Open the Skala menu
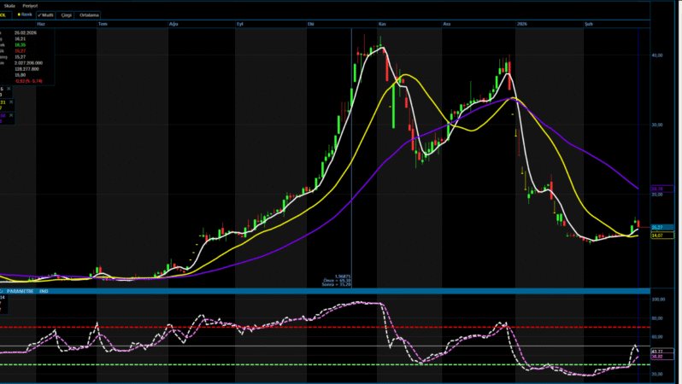Image resolution: width=682 pixels, height=384 pixels. pos(9,5)
